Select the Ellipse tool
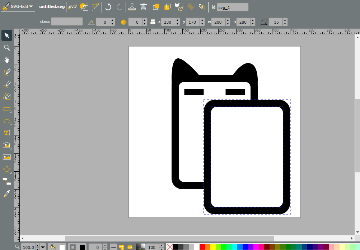This screenshot has width=360, height=250. [x=7, y=121]
